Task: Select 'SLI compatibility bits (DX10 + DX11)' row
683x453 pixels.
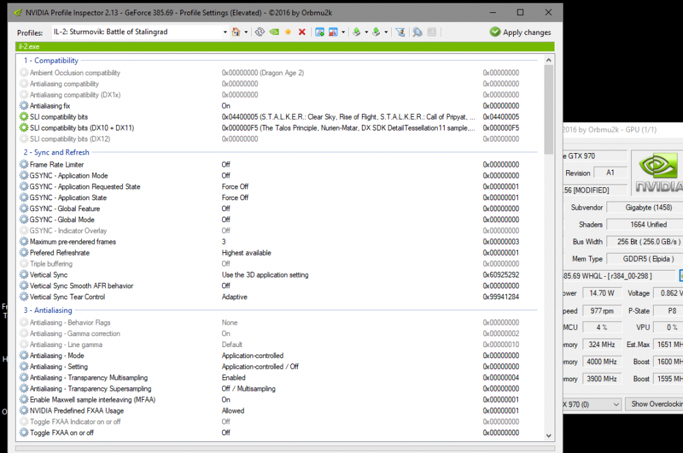Action: [279, 128]
